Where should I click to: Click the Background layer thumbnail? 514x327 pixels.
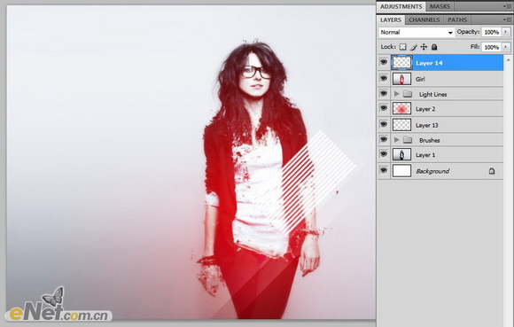point(401,171)
